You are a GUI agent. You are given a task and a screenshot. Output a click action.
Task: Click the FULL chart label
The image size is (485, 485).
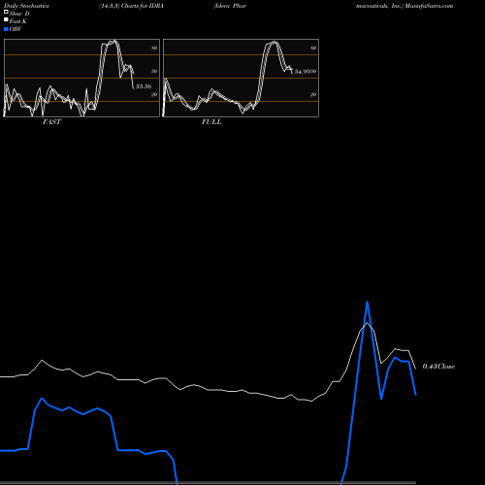(x=211, y=122)
